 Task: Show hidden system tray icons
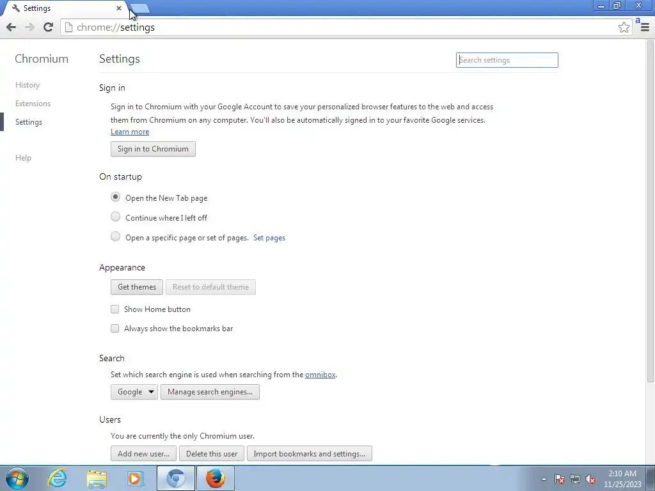[x=544, y=479]
